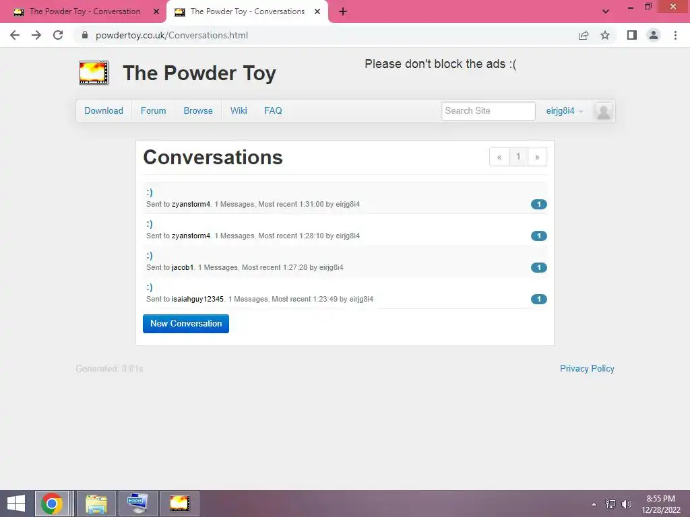
Task: Click message count badge for 1:28:10 conversation
Action: (538, 236)
